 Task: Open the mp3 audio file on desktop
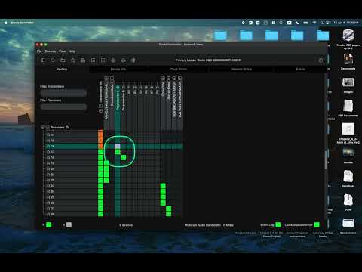click(348, 133)
